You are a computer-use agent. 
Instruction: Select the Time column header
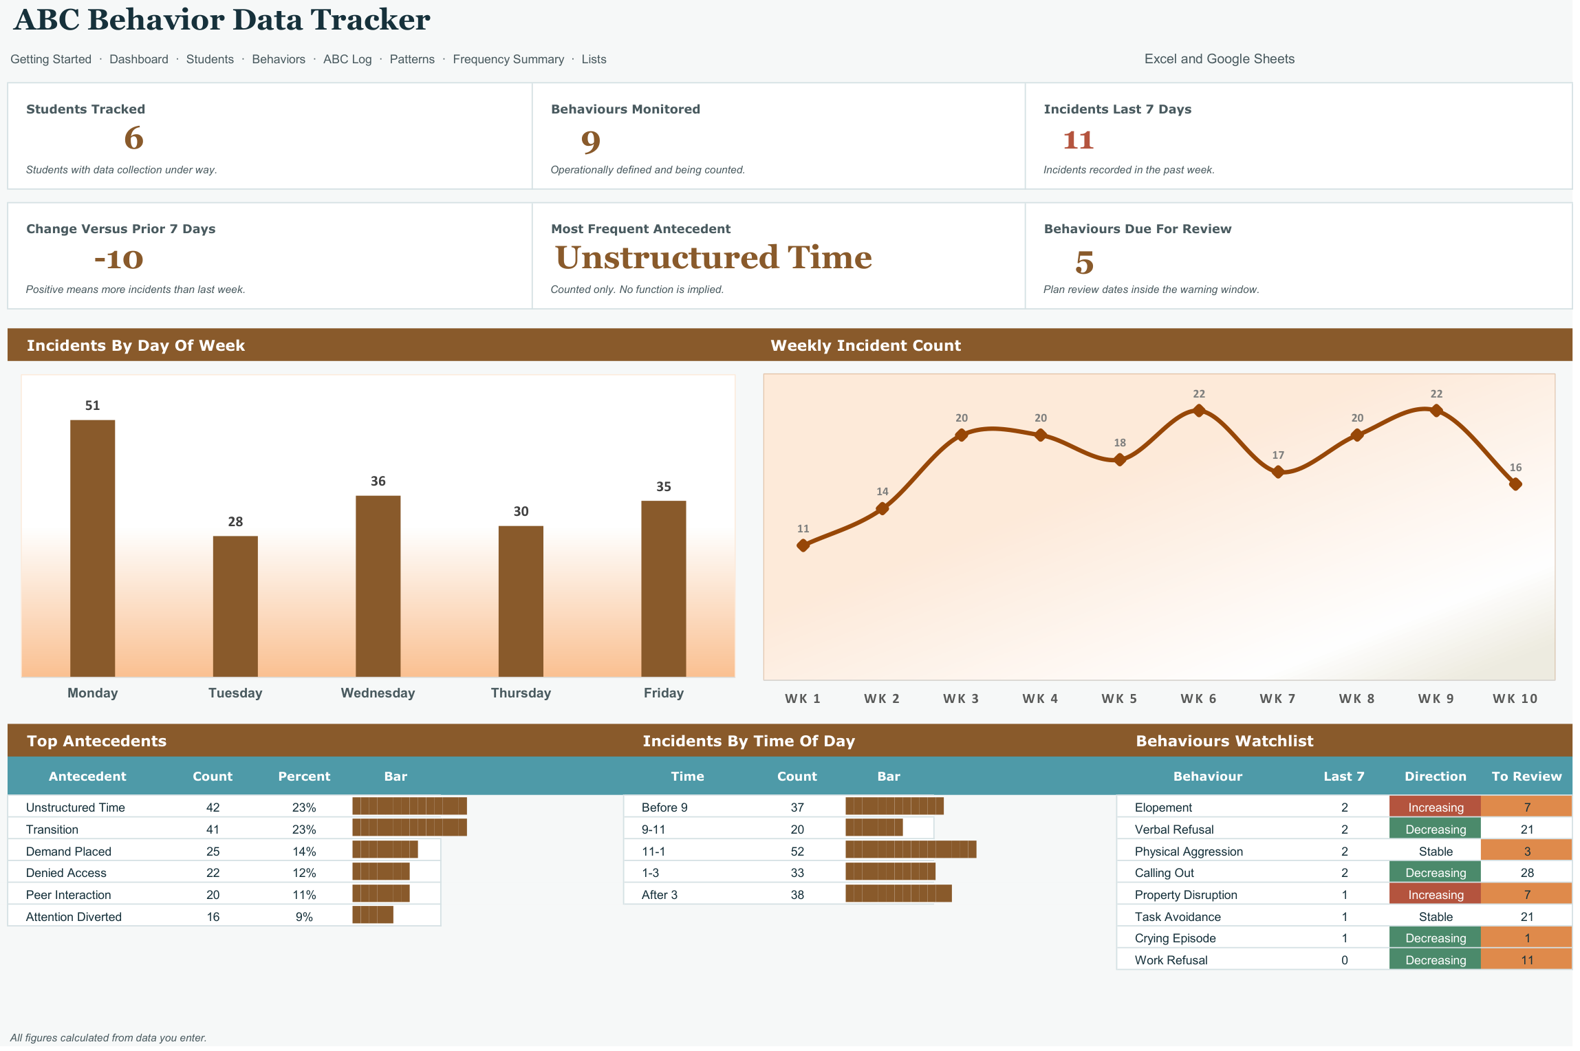coord(687,777)
